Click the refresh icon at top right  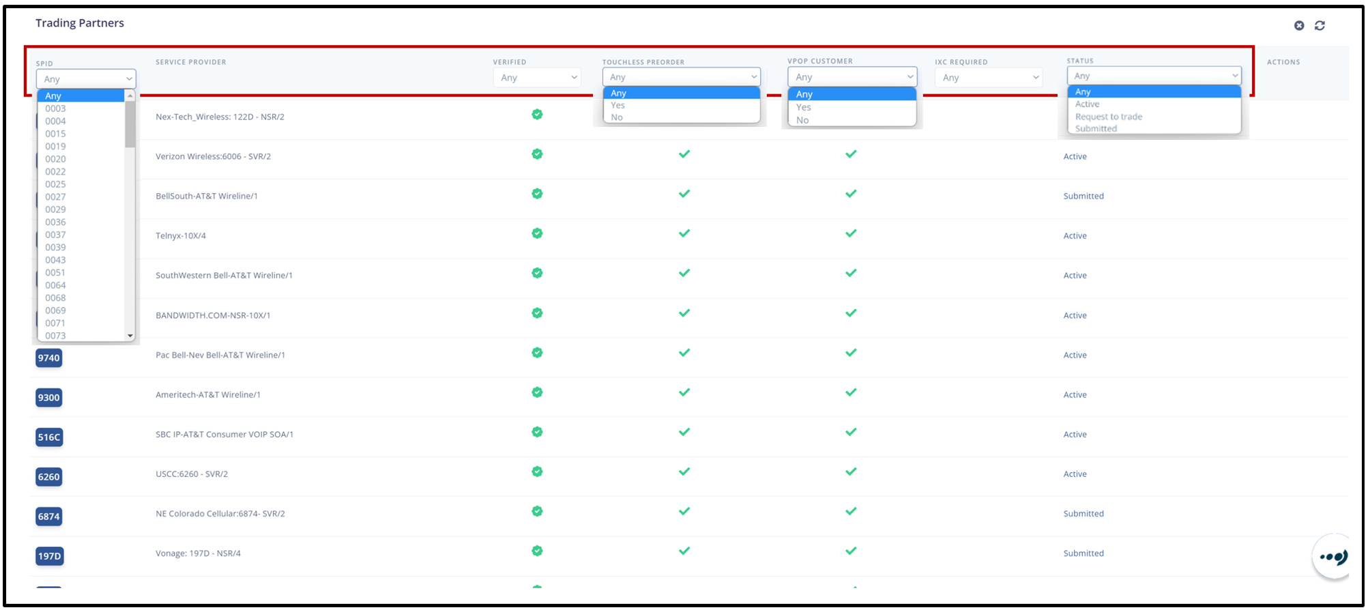tap(1320, 25)
